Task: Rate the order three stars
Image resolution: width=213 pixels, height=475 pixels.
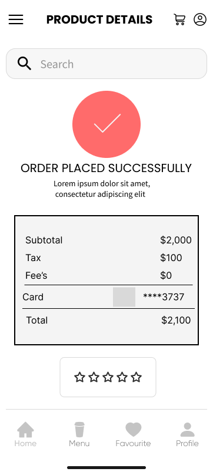Action: pos(108,377)
